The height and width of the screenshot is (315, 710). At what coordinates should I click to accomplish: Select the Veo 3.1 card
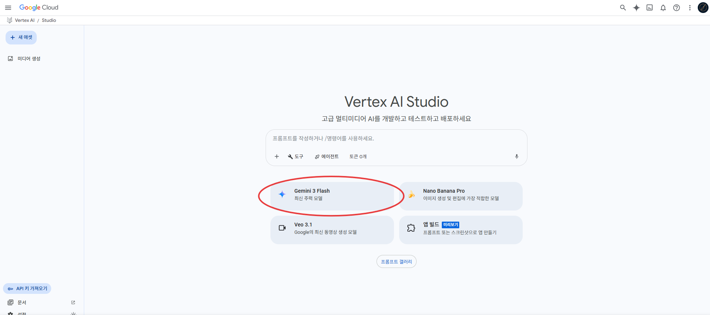click(x=332, y=230)
